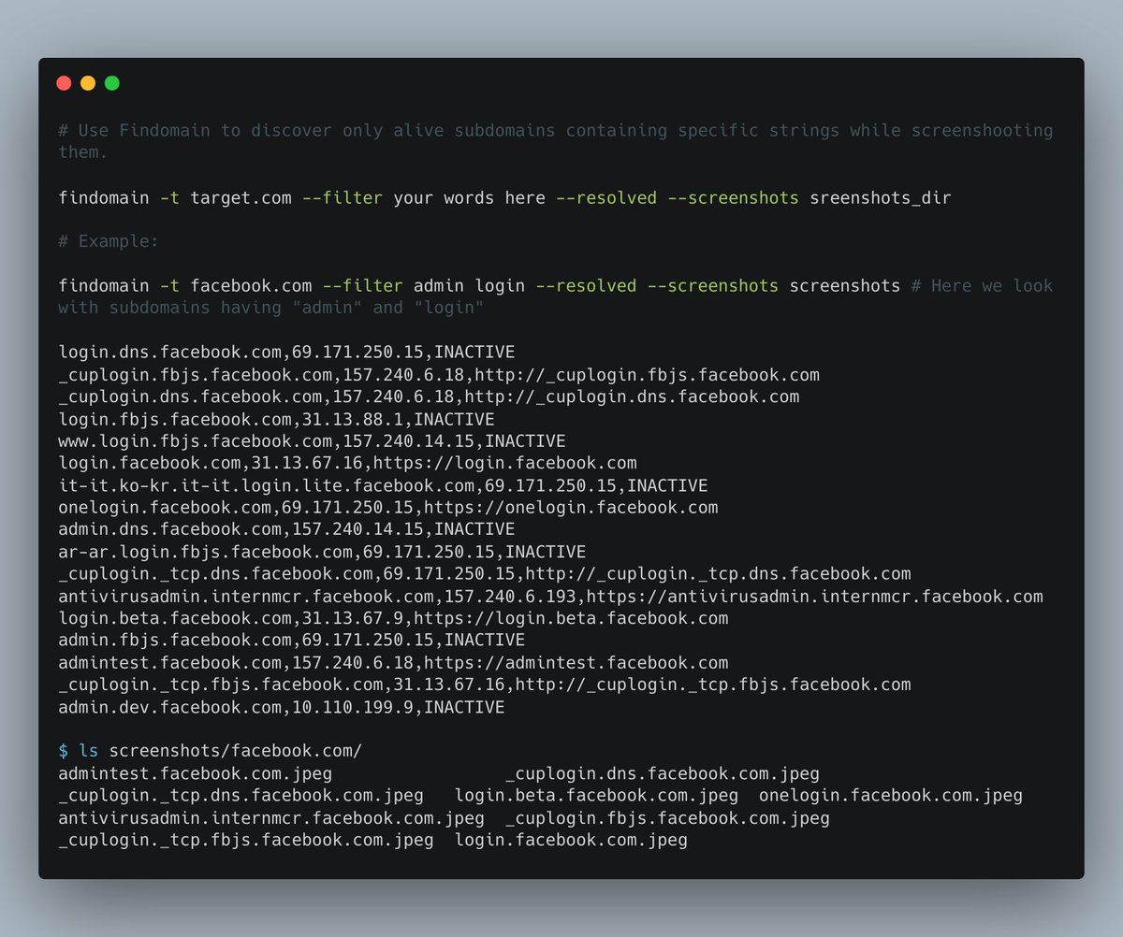Click file 'onelogin.facebook.com.jpeg'
This screenshot has height=937, width=1123.
tap(891, 796)
